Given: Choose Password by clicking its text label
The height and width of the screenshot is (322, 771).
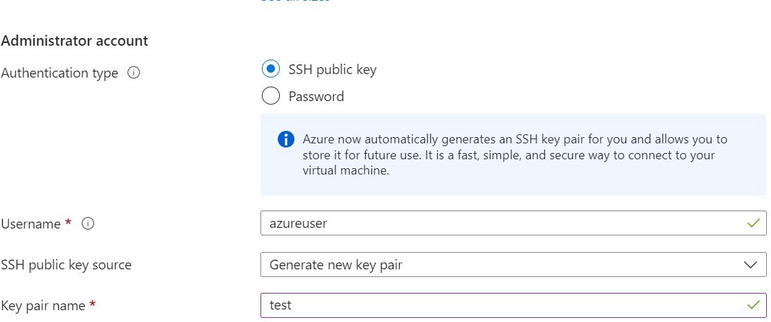Looking at the screenshot, I should (x=316, y=96).
